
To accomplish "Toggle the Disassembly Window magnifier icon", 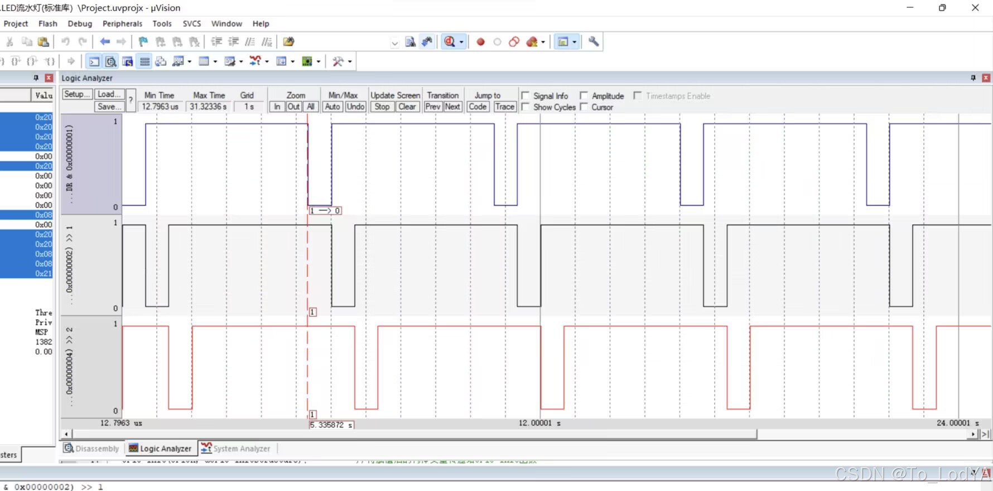I will coord(111,61).
